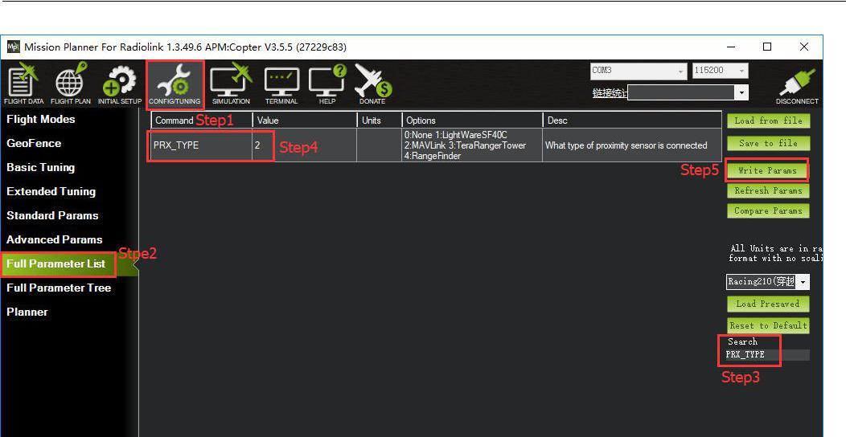Select Standard Params in sidebar
846x437 pixels.
52,215
